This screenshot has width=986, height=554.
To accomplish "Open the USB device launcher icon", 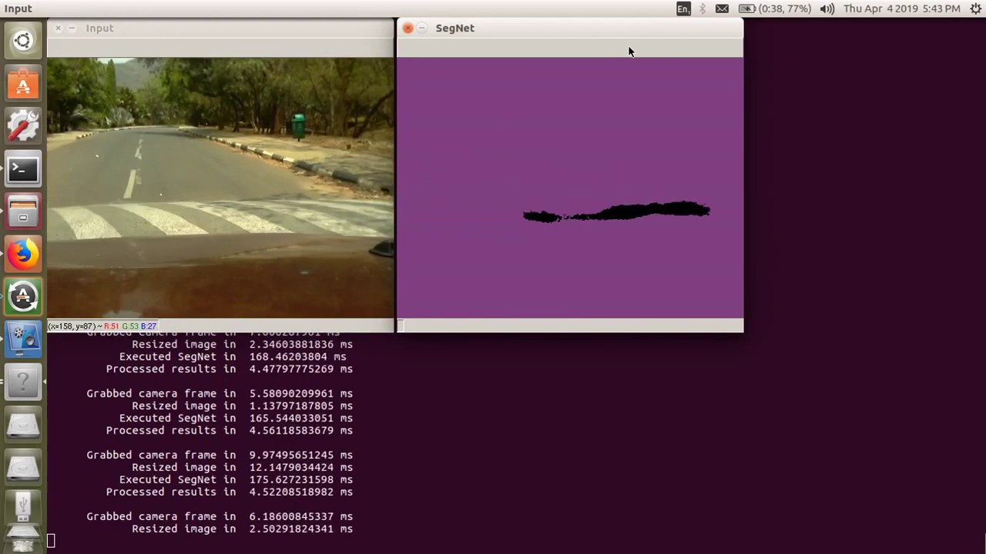I will tap(22, 506).
